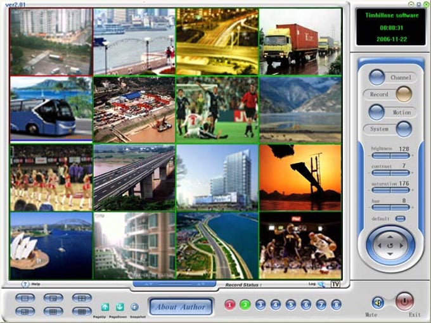Select four-camera grid layout button
Screen dimensions: 431x323
[x=82, y=298]
